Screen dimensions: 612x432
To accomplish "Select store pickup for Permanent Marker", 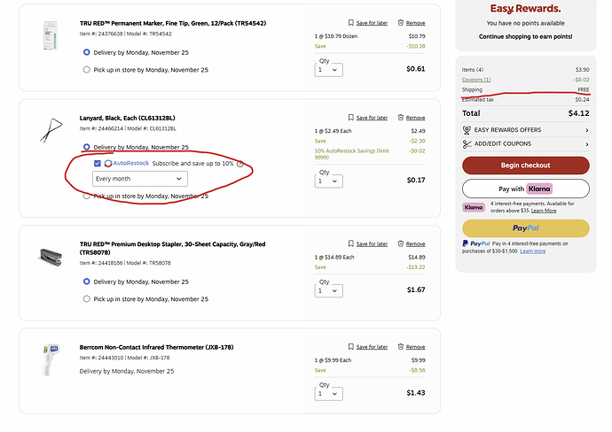I will pyautogui.click(x=87, y=70).
